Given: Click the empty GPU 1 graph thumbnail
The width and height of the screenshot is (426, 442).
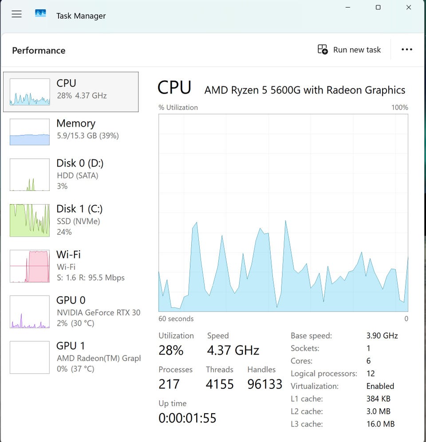Looking at the screenshot, I should (x=30, y=357).
